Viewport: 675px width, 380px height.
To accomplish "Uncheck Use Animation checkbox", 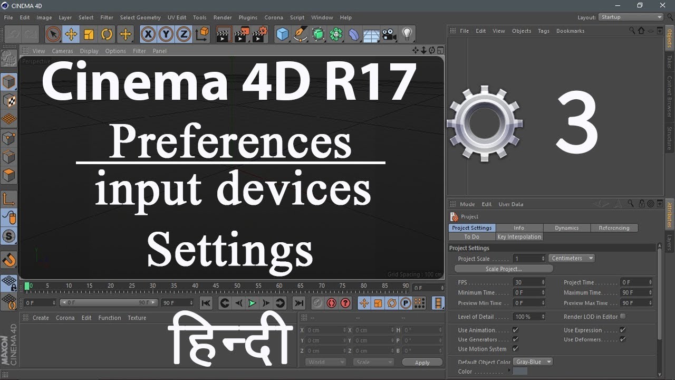I will point(516,330).
